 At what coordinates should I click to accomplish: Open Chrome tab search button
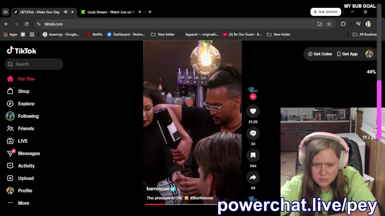(5, 12)
